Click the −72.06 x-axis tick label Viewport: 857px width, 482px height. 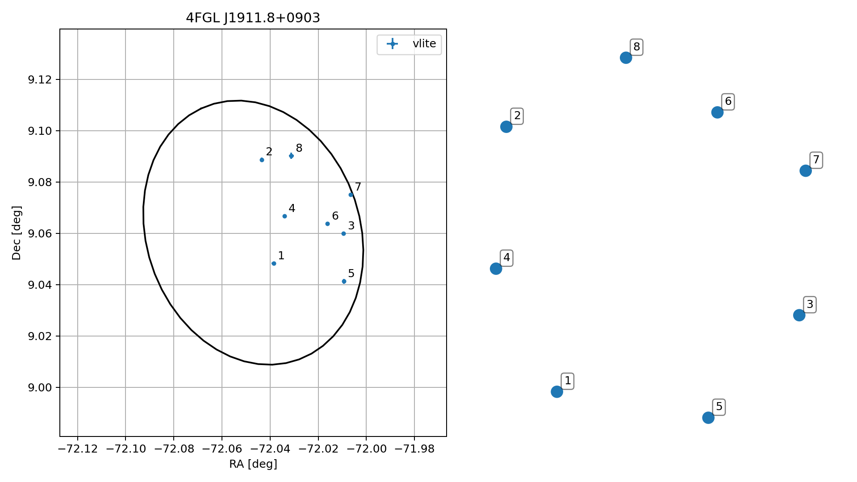pyautogui.click(x=222, y=449)
